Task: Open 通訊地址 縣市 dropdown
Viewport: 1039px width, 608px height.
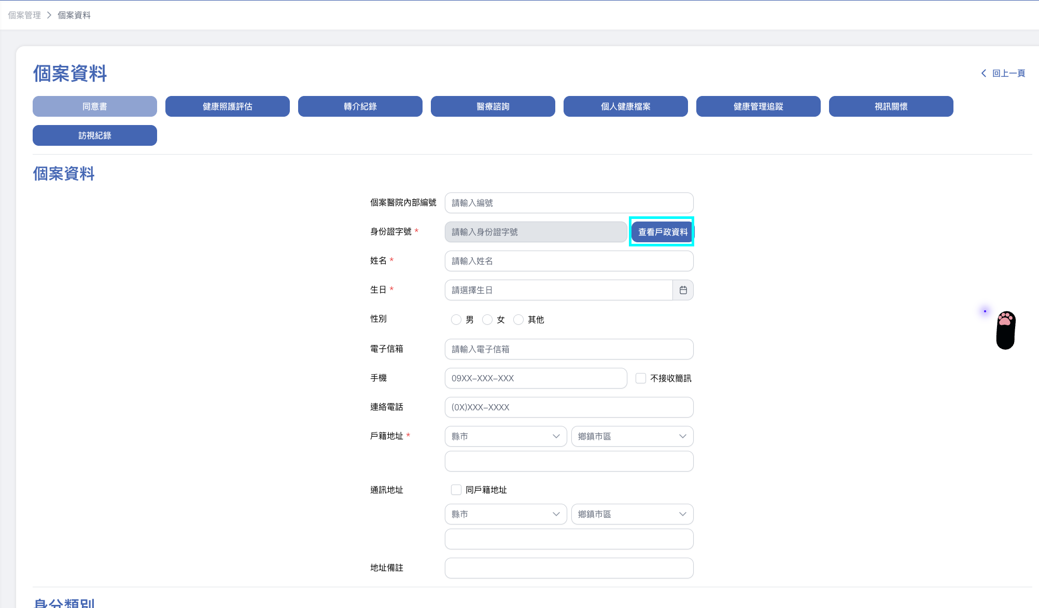Action: click(x=506, y=514)
